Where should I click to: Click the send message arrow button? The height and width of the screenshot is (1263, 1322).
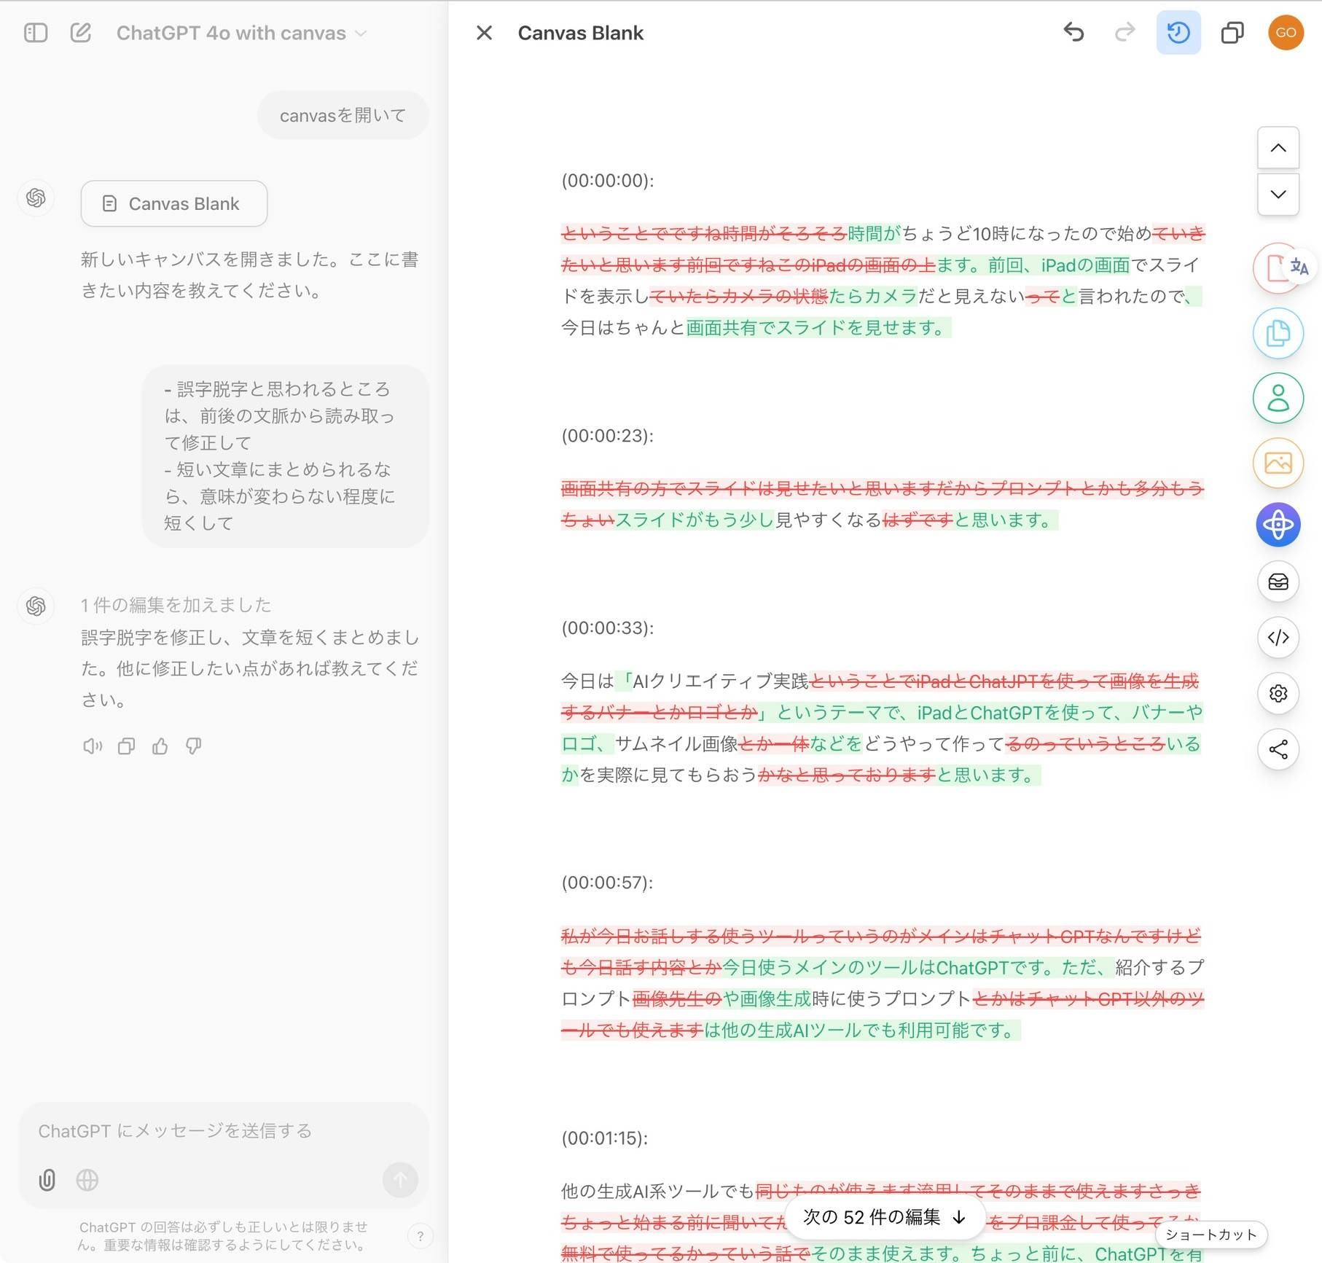(400, 1179)
